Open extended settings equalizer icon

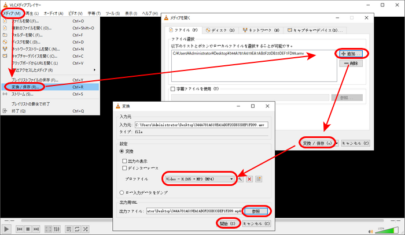(57, 229)
